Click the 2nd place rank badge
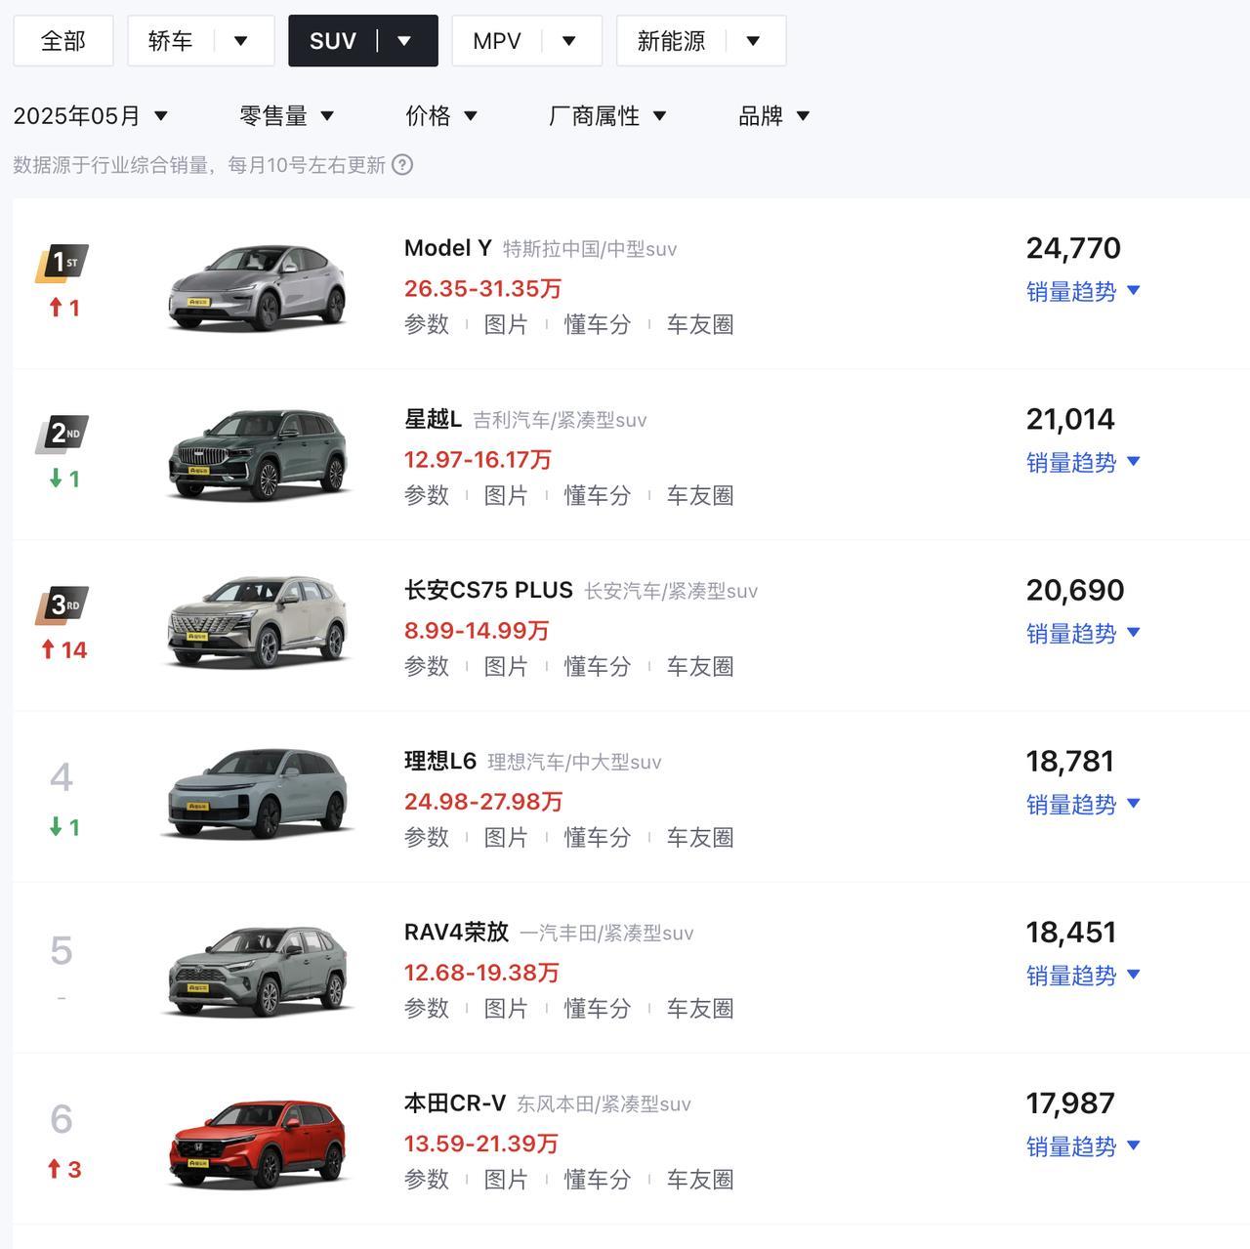 [62, 435]
